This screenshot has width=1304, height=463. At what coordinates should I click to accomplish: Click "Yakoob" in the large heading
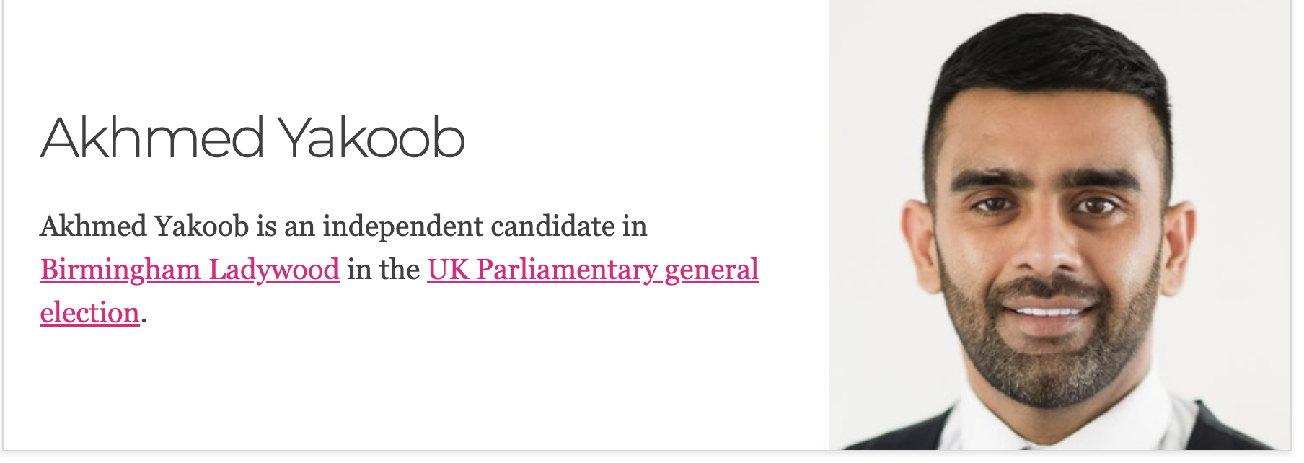371,137
